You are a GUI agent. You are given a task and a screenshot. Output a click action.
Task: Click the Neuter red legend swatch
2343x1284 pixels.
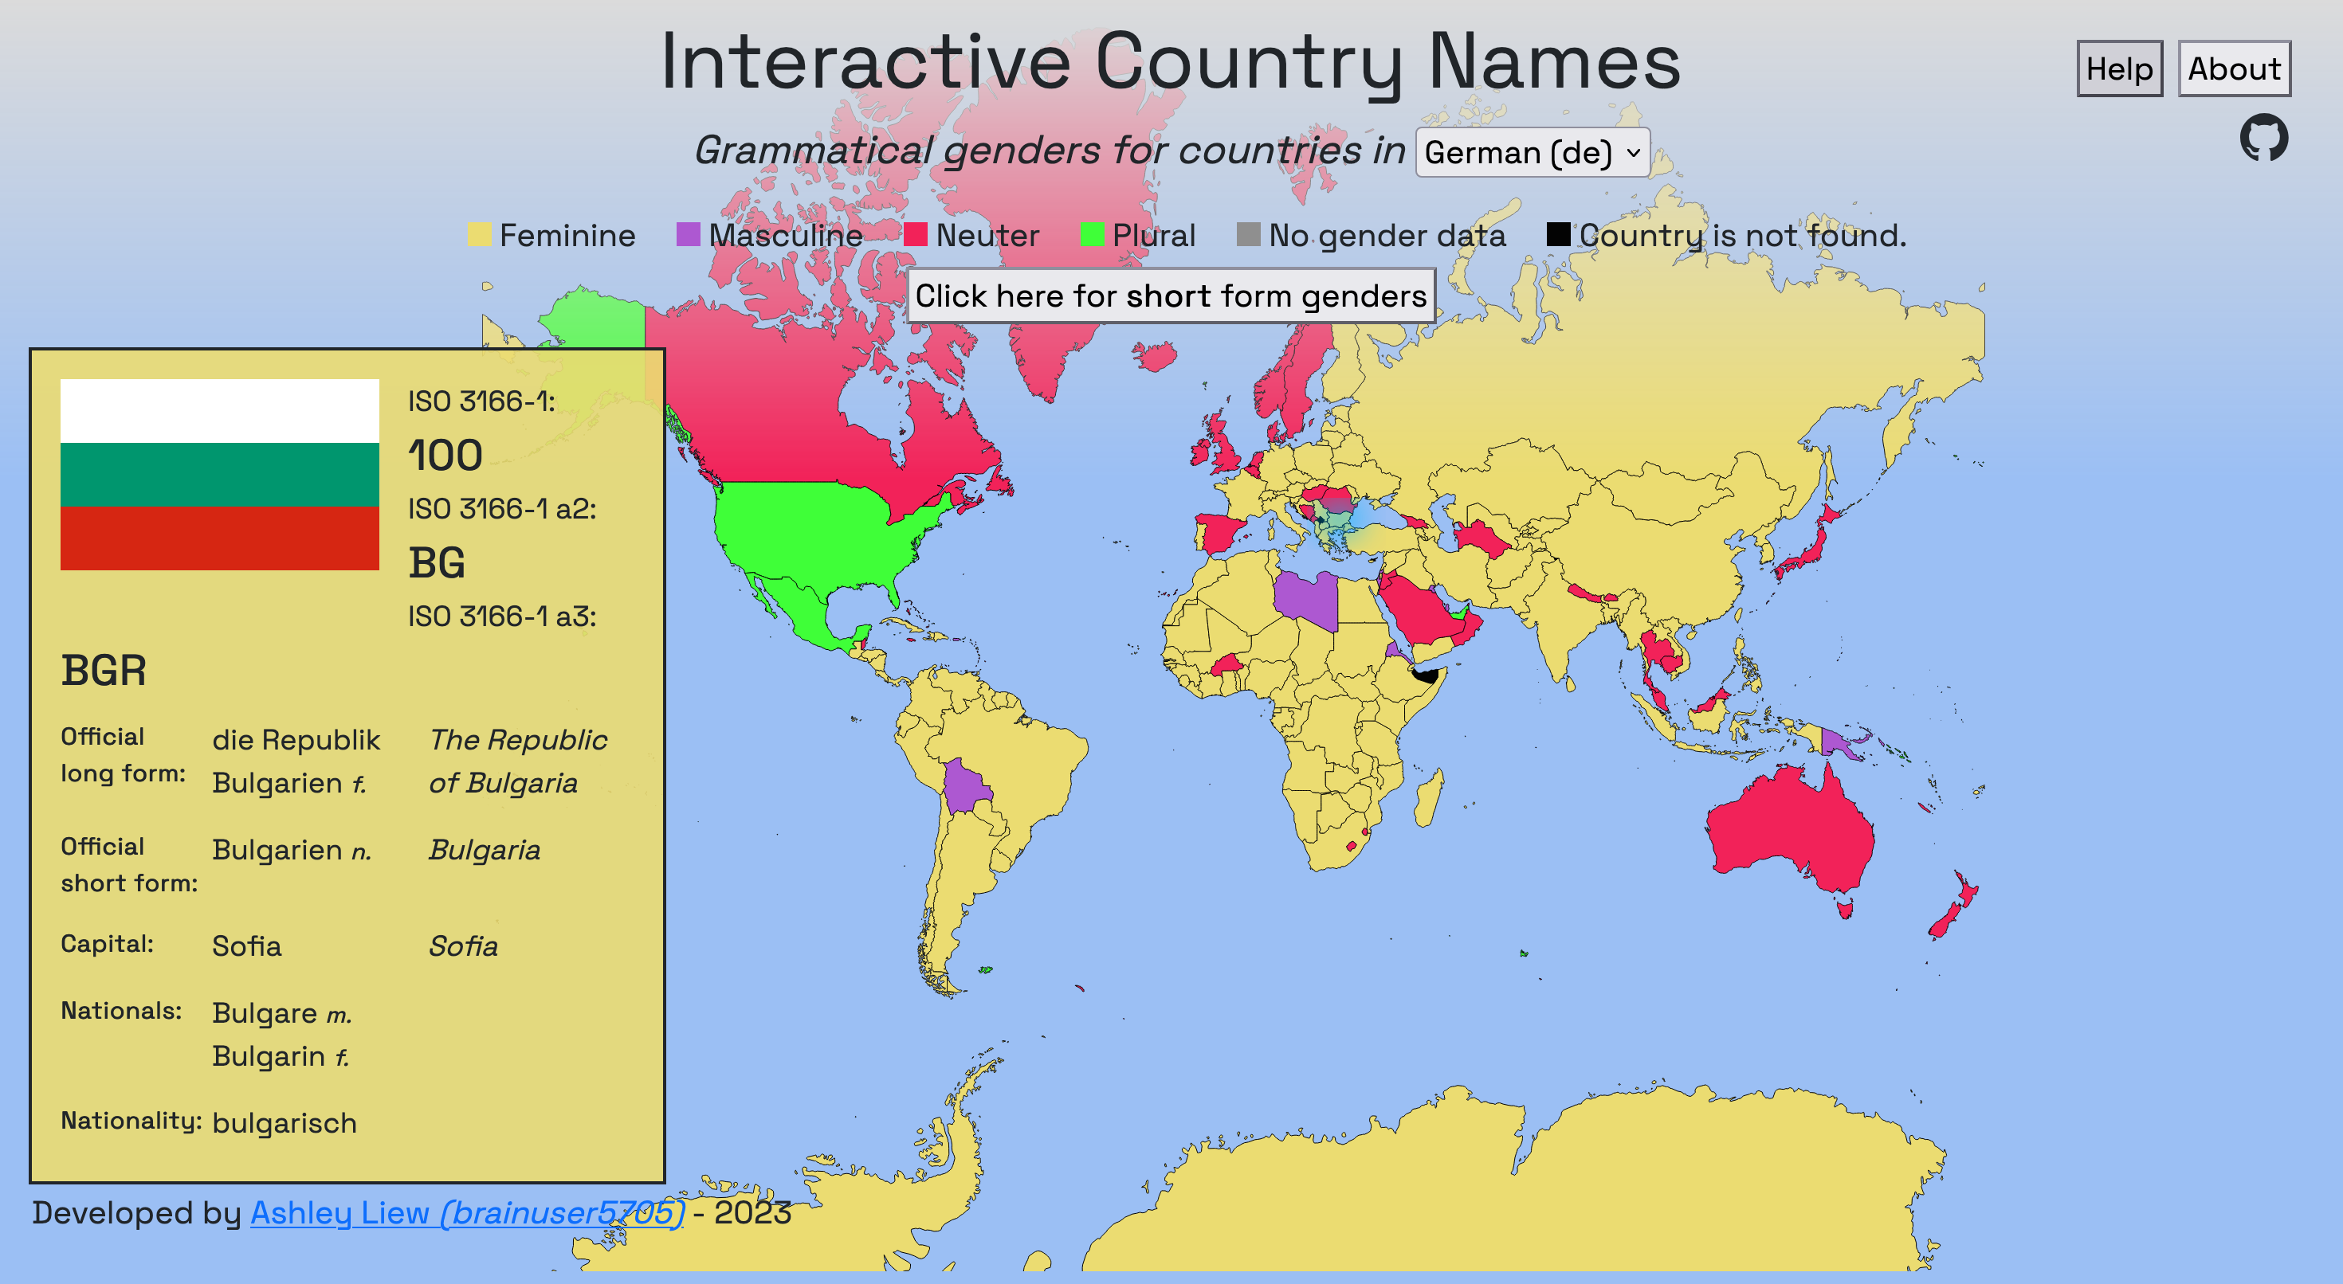click(x=916, y=235)
